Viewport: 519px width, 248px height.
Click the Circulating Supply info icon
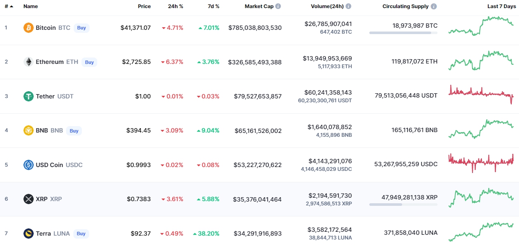(x=434, y=6)
